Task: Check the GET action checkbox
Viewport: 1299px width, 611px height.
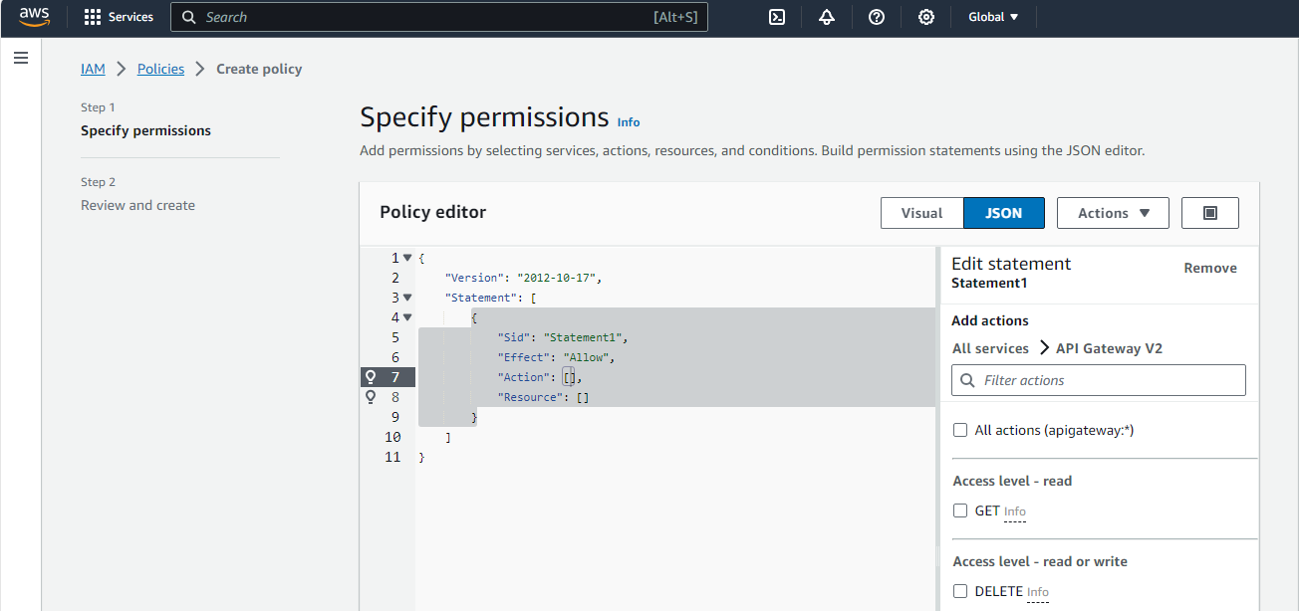Action: [960, 510]
